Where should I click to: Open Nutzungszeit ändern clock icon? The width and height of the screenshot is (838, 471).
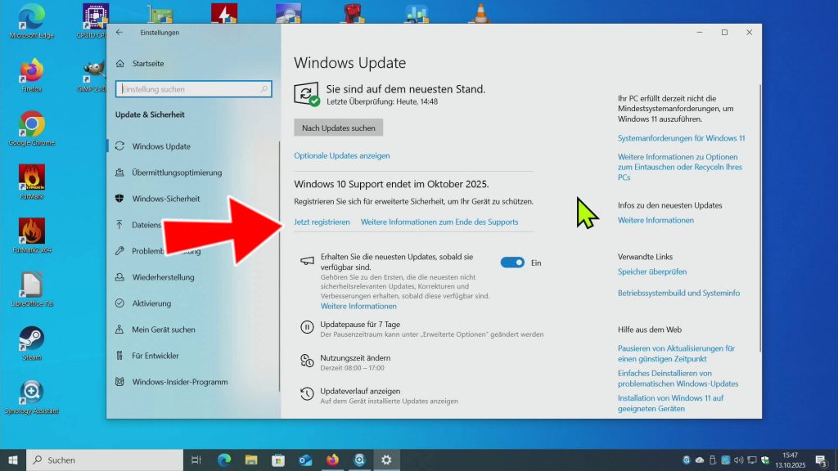(307, 361)
